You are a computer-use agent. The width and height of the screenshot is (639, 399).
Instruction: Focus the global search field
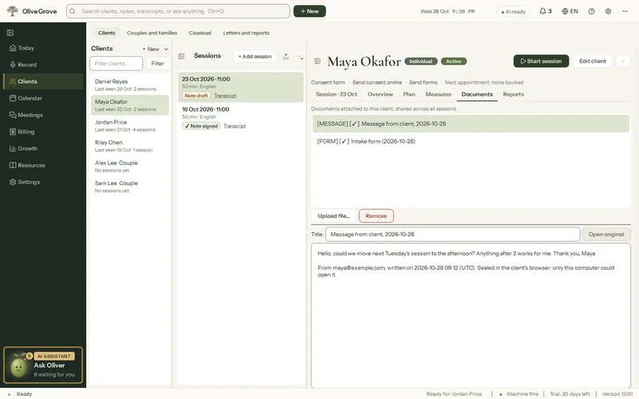click(x=178, y=11)
